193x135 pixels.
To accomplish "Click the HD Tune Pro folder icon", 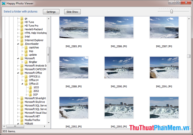I will click(x=22, y=26).
